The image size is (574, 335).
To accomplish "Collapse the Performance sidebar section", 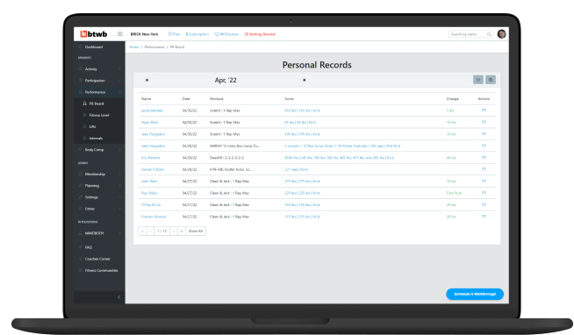I will pyautogui.click(x=99, y=92).
